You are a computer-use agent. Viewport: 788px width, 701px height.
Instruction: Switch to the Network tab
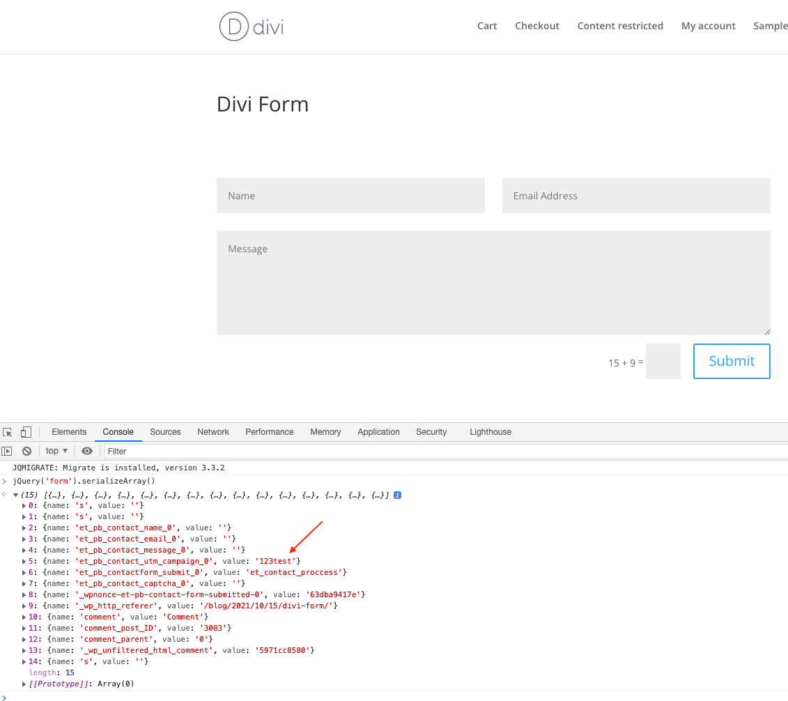point(213,432)
